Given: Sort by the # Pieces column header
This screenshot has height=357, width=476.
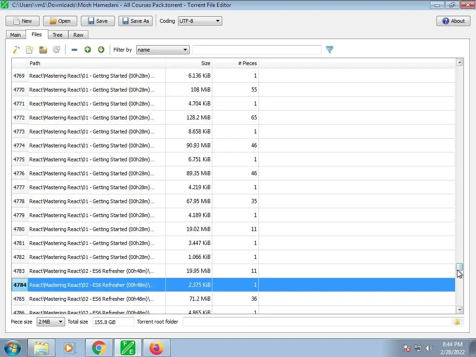Looking at the screenshot, I should point(235,63).
